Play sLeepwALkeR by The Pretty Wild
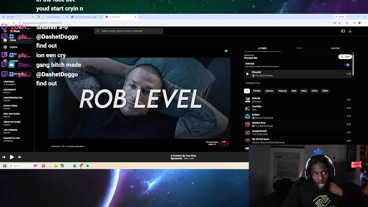Viewport: 368px width, 207px height. click(298, 133)
